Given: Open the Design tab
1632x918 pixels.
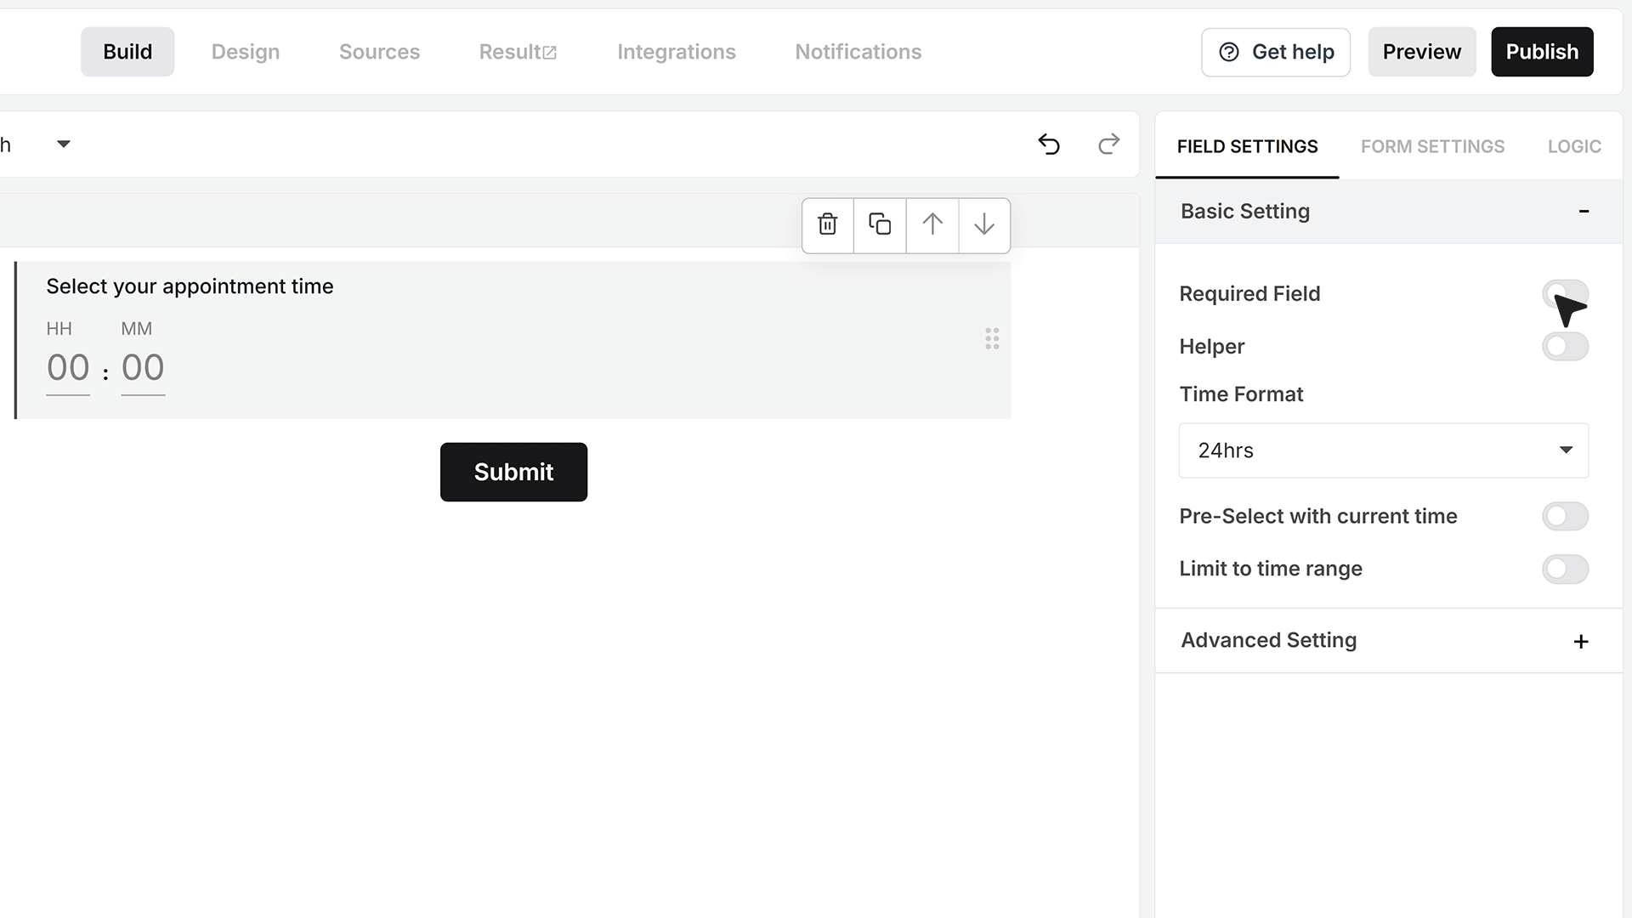Looking at the screenshot, I should pyautogui.click(x=246, y=52).
